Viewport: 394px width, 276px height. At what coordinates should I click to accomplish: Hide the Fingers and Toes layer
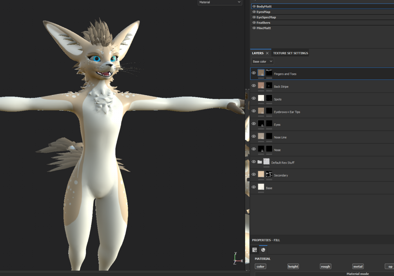tap(254, 73)
